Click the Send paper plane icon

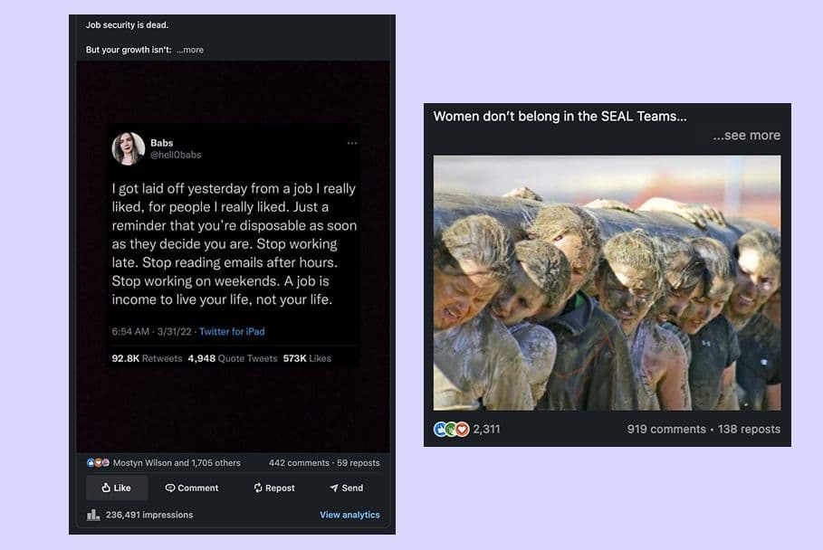coord(333,488)
